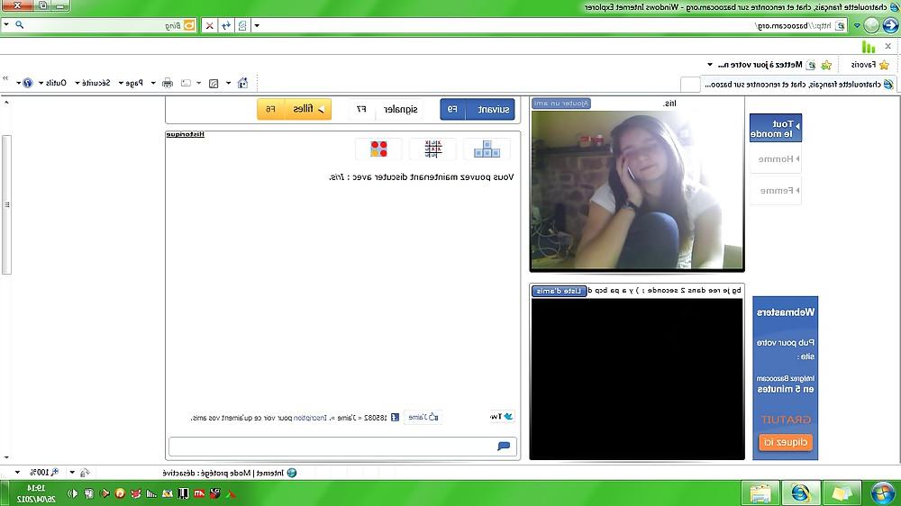
Task: Expand the feeds icon dropdown arrow
Action: (199, 83)
